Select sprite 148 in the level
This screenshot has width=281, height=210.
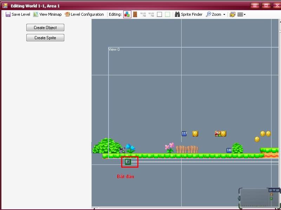tap(229, 150)
